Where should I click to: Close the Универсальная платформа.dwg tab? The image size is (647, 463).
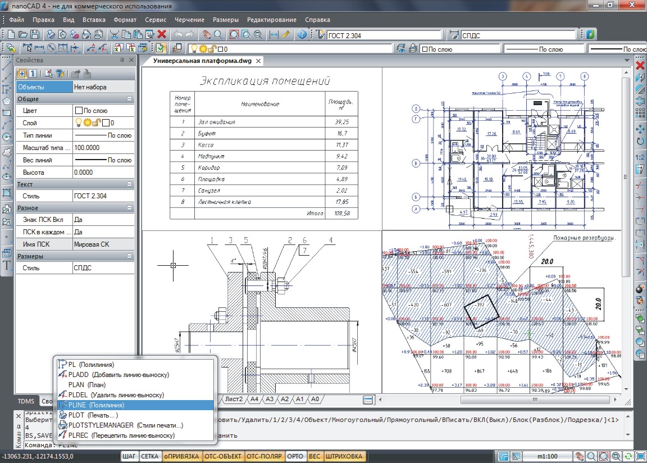(258, 61)
